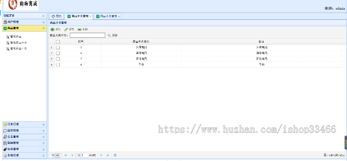This screenshot has width=347, height=161.
Task: Expand the 系统管理 section chevron
Action: (43, 156)
